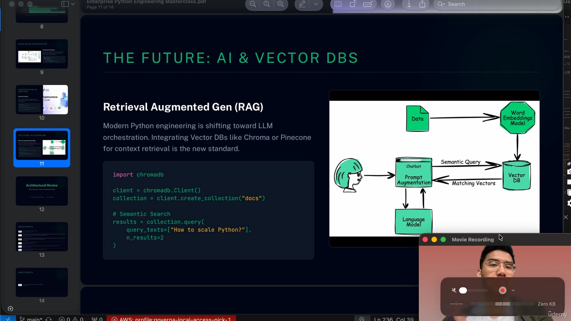
Task: Open page 13 thumbnail
Action: click(42, 237)
